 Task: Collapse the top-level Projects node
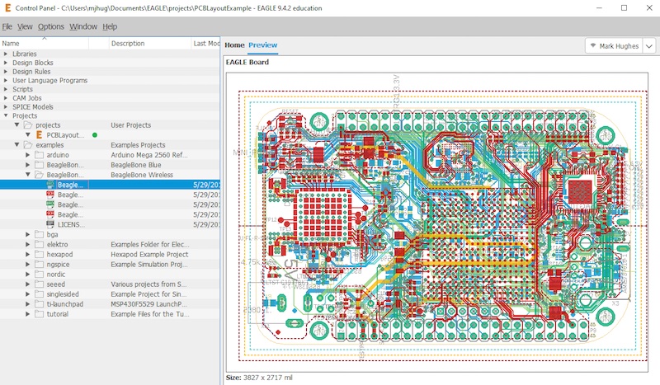point(6,115)
